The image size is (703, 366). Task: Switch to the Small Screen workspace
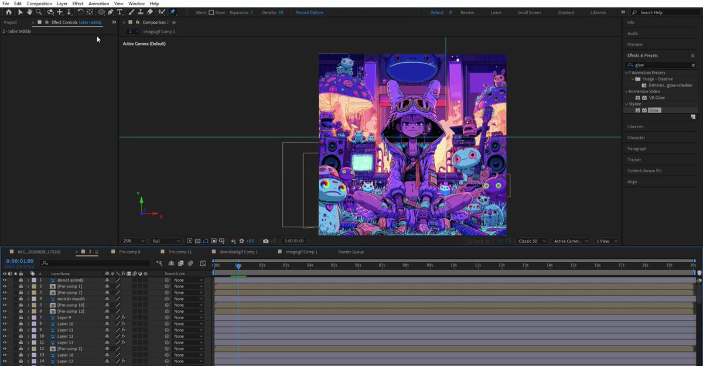(x=529, y=12)
